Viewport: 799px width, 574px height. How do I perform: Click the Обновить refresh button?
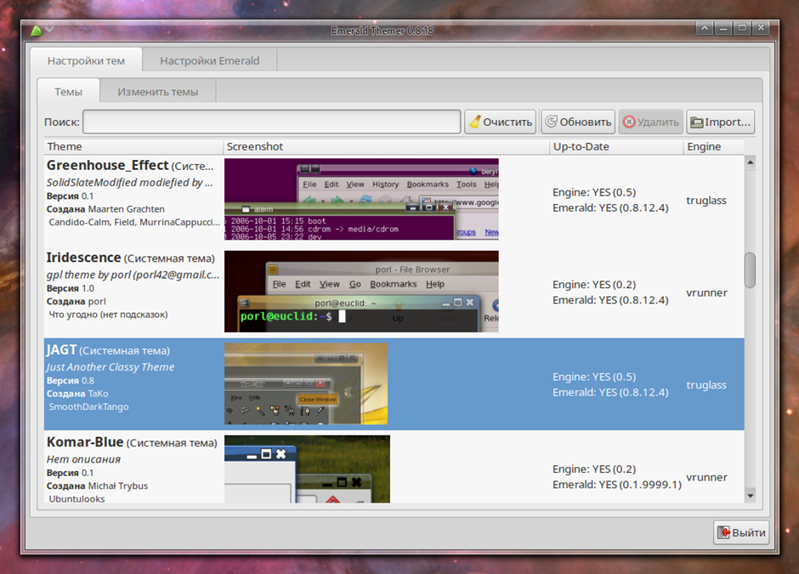click(578, 122)
